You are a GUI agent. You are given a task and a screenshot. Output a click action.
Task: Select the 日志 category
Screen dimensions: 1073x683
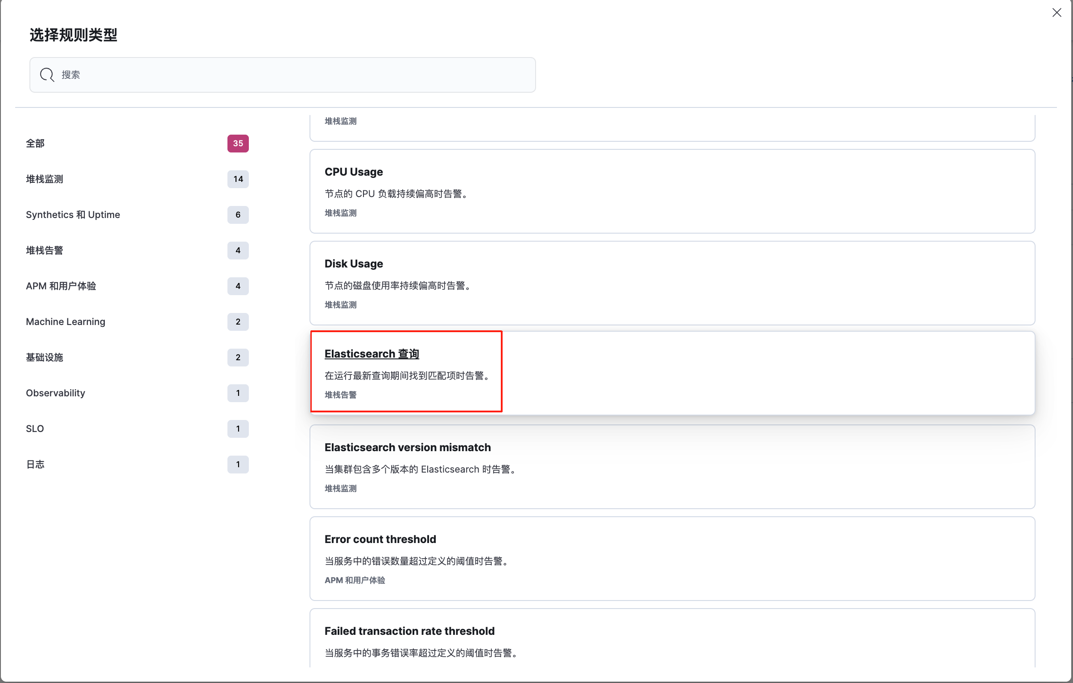tap(35, 464)
